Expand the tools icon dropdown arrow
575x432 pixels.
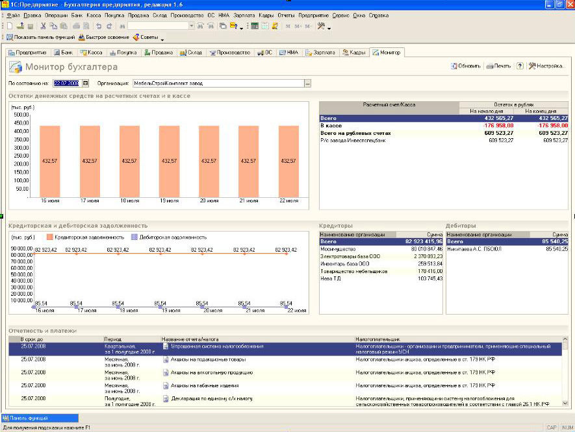pos(329,28)
